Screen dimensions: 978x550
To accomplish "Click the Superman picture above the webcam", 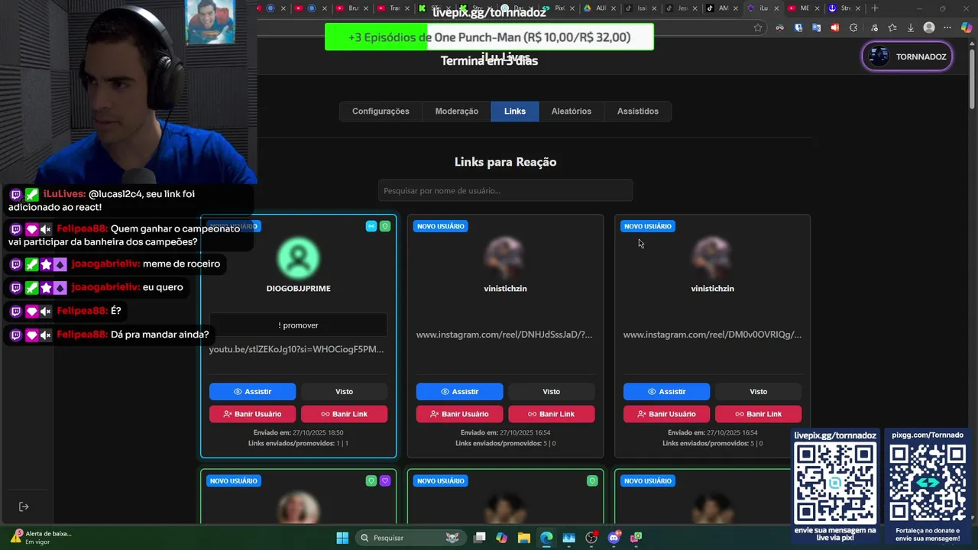I will point(210,22).
